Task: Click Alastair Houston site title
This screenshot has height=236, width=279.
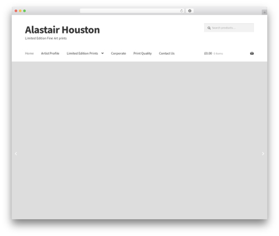Action: click(x=62, y=30)
